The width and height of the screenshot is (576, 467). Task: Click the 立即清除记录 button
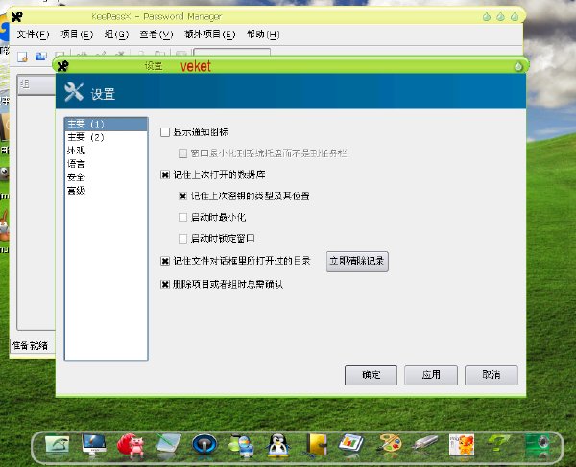click(357, 261)
